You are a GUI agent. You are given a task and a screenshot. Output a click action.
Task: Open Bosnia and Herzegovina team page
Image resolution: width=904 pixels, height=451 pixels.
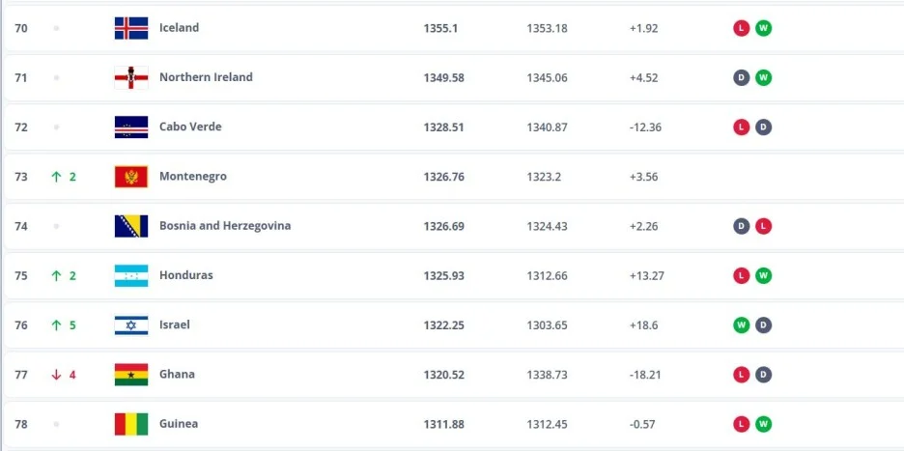(x=225, y=226)
